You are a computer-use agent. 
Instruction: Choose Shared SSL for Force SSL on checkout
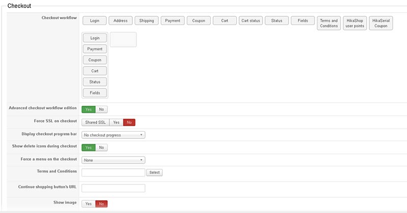tap(96, 123)
